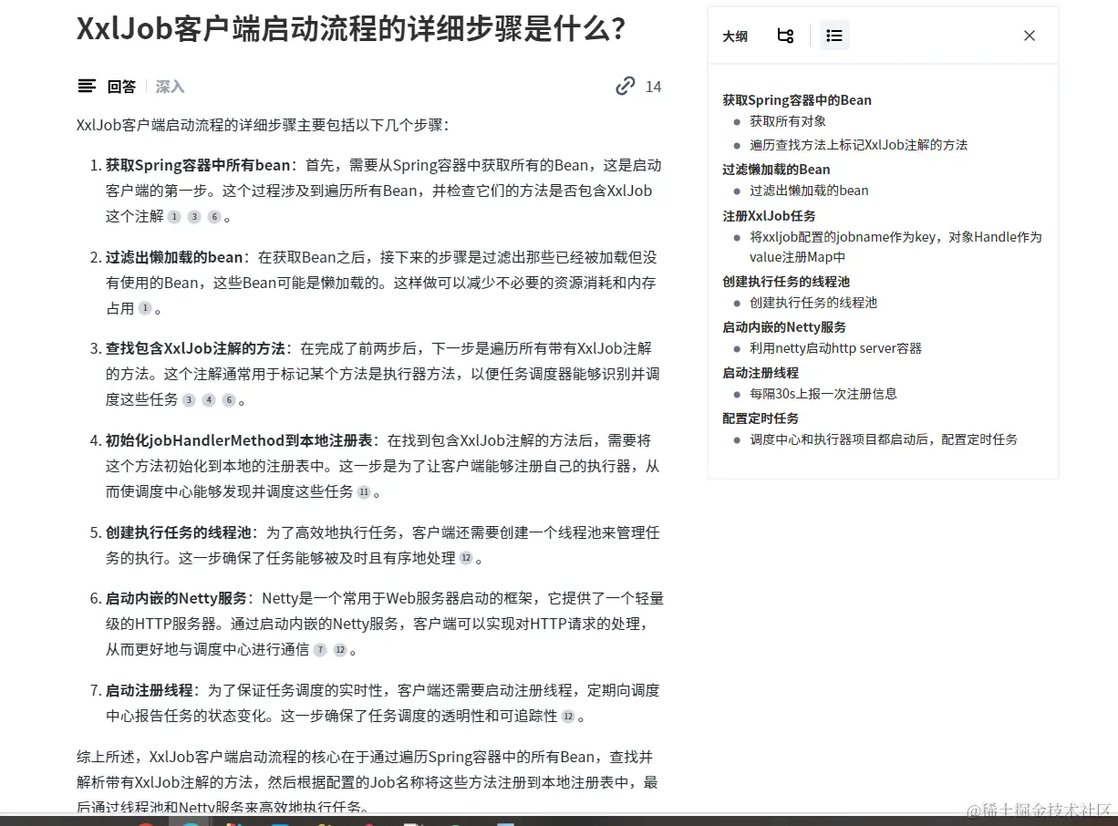Image resolution: width=1118 pixels, height=826 pixels.
Task: Open citation 3 in step 获取Spring容器中所有bean
Action: point(194,217)
